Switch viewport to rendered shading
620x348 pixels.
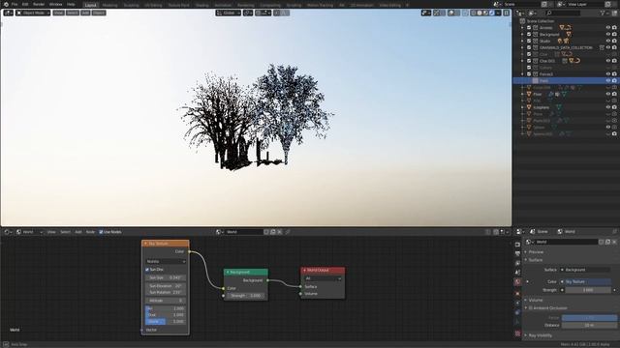pos(492,13)
